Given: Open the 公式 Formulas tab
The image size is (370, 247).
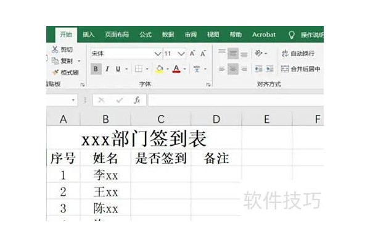Looking at the screenshot, I should 146,35.
